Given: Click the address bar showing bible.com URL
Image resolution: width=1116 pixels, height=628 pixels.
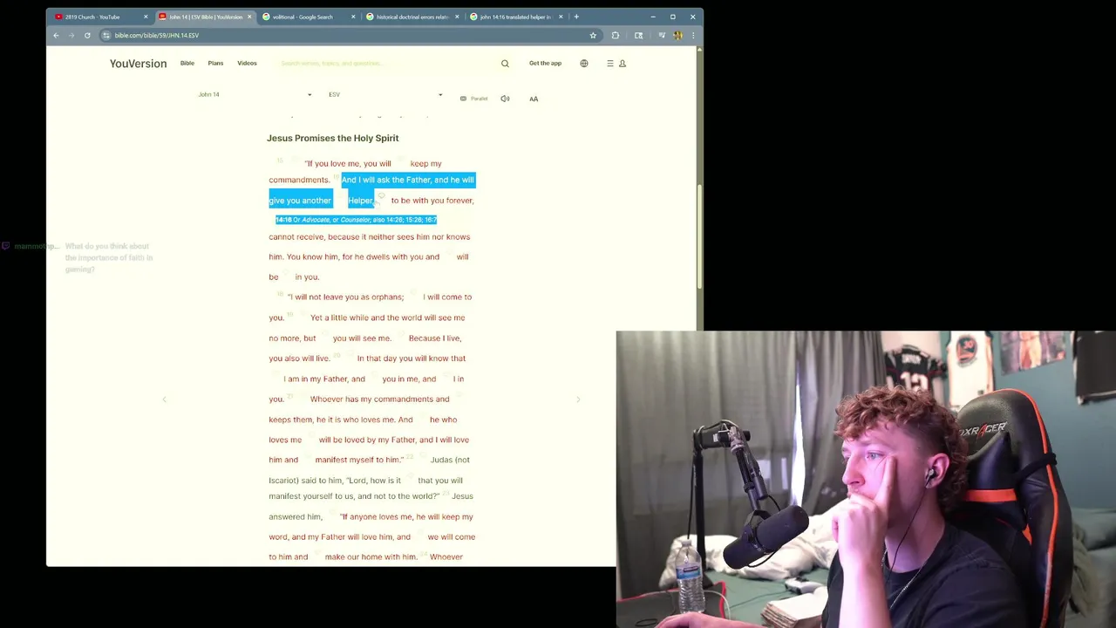Looking at the screenshot, I should click(349, 35).
